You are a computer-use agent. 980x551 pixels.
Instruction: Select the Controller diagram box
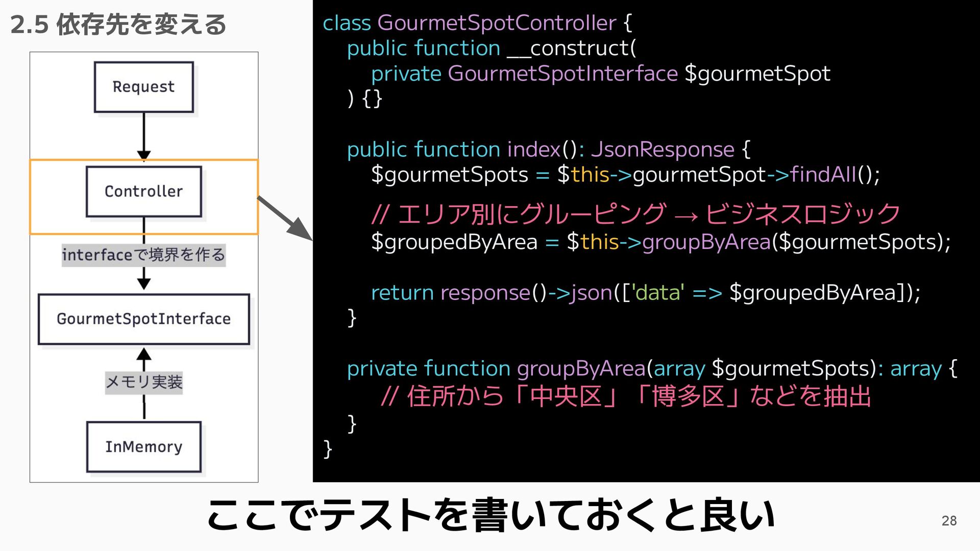[143, 191]
